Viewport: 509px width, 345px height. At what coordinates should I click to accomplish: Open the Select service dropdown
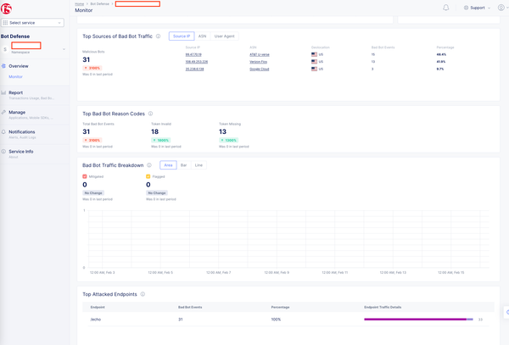tap(33, 23)
